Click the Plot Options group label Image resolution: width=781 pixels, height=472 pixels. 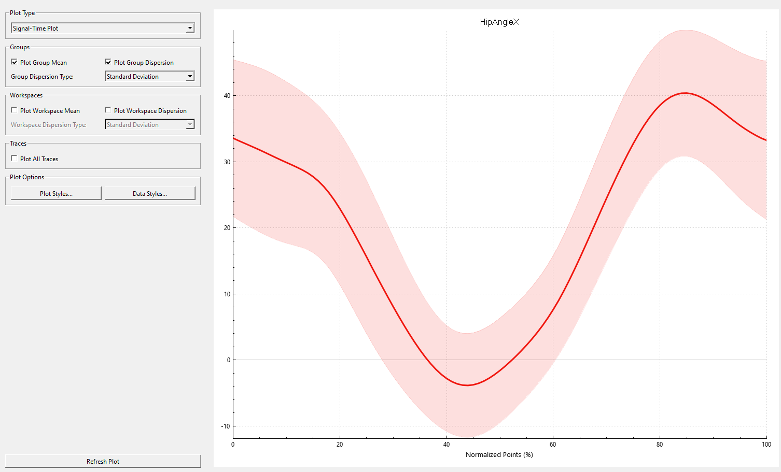pyautogui.click(x=27, y=177)
